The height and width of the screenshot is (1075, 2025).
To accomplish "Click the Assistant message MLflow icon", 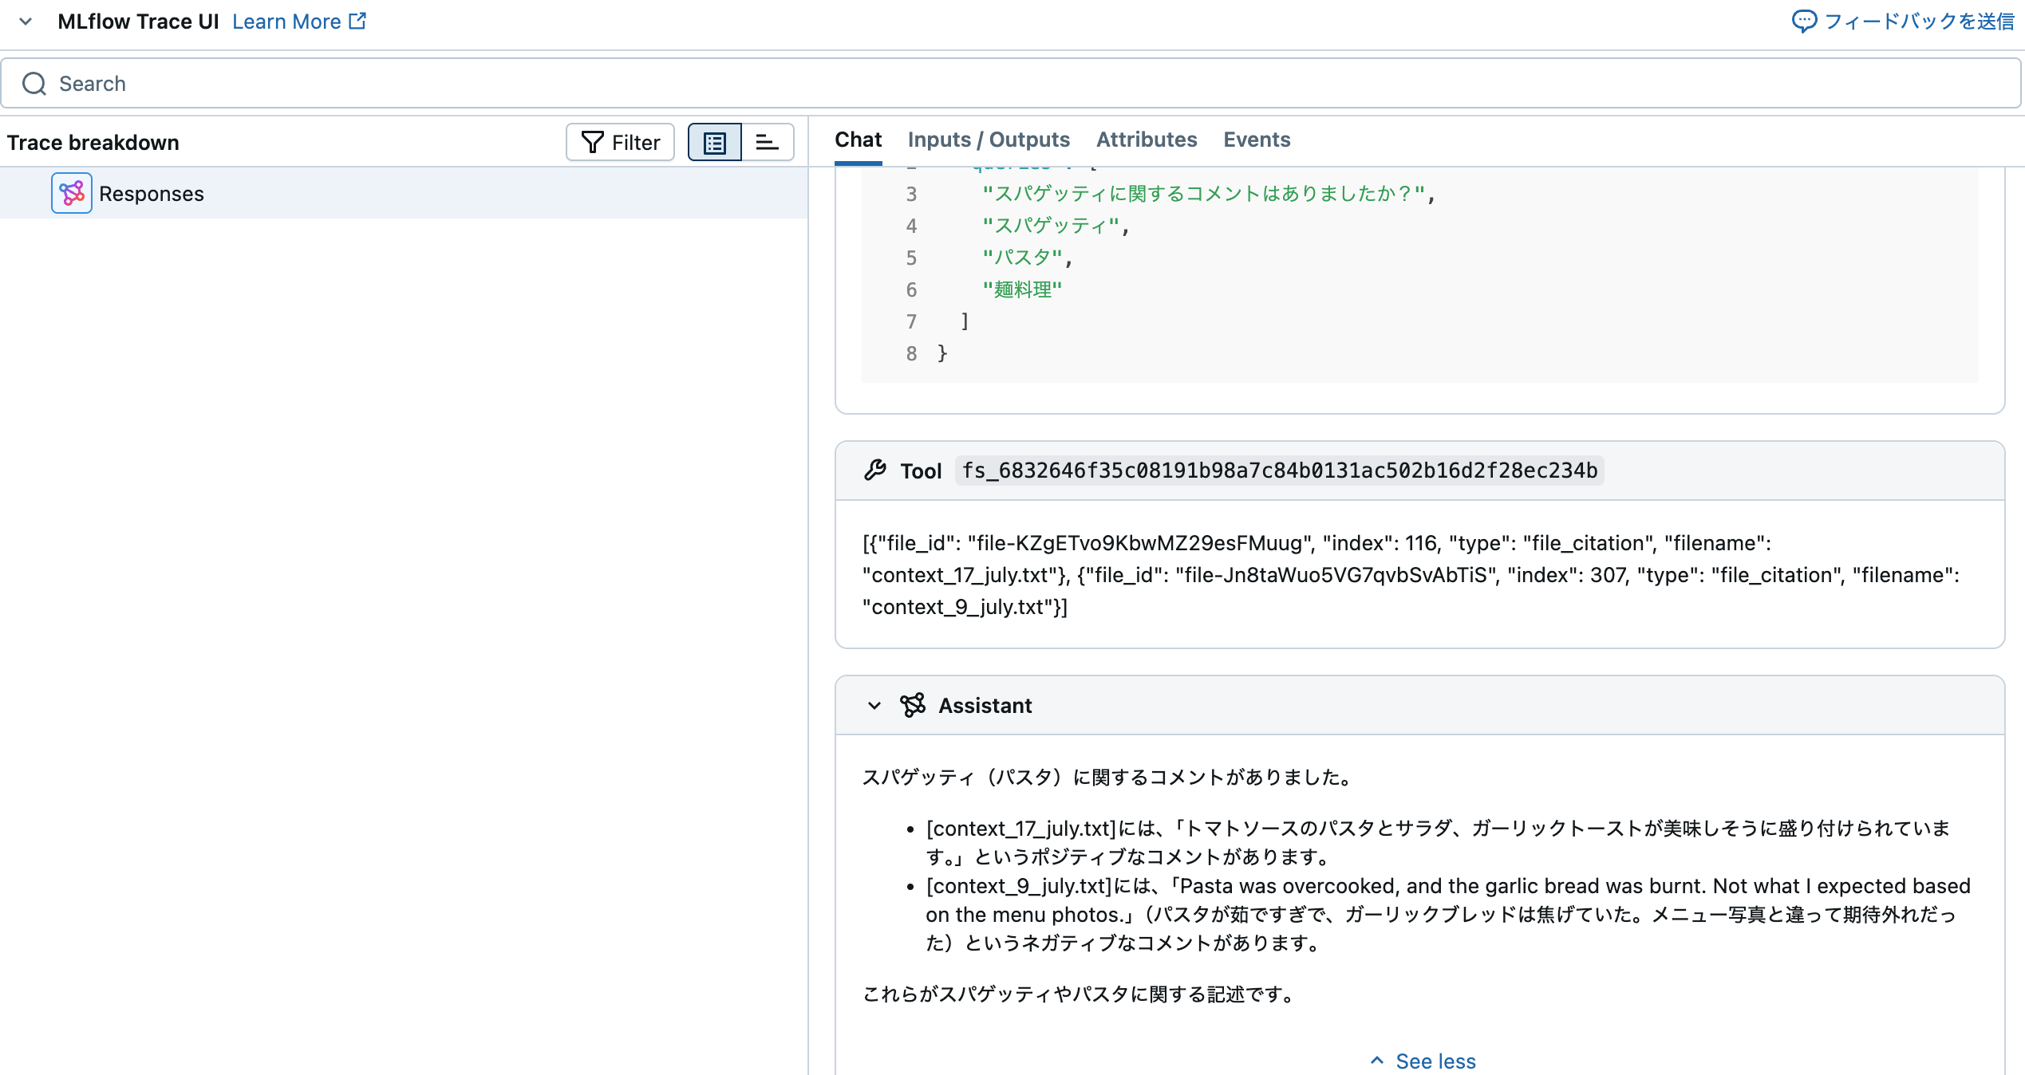I will point(912,705).
